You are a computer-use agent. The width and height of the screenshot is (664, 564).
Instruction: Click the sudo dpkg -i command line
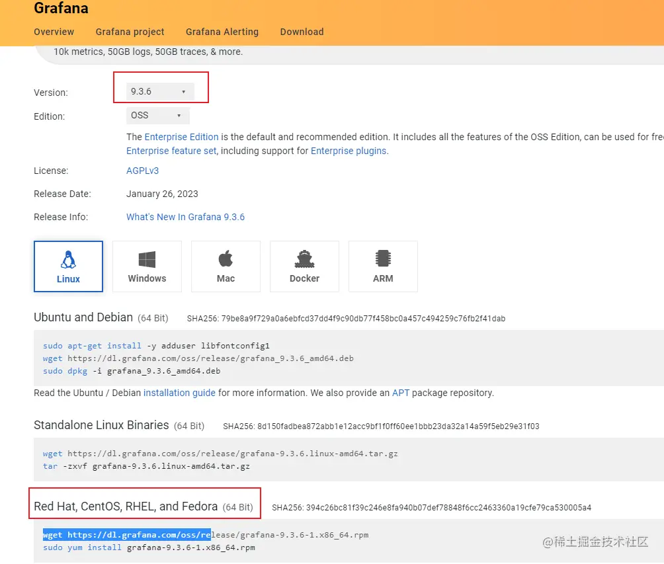(132, 371)
